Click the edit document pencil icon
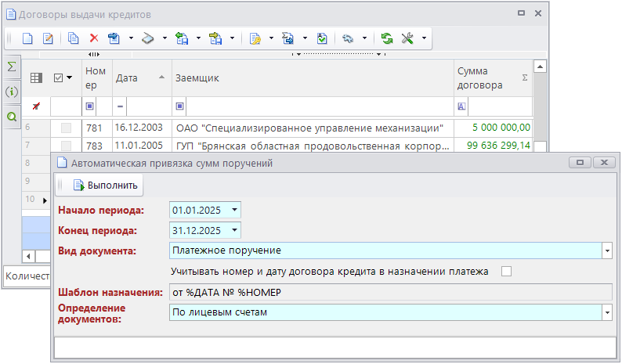Screen dimensions: 622x364 coord(48,38)
